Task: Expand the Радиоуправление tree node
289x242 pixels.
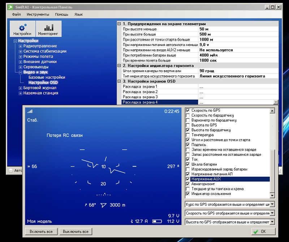Action: tap(21, 46)
